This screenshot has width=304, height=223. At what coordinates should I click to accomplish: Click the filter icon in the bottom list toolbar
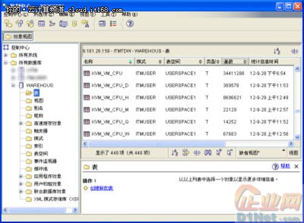[x=185, y=153]
